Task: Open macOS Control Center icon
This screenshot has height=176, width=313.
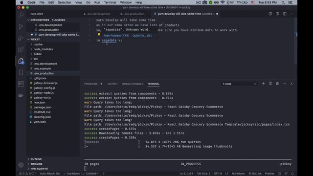Action: pos(291,2)
